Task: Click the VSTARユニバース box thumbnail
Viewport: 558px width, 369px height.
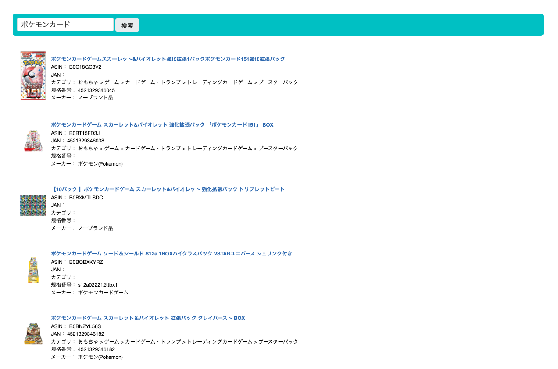Action: (x=33, y=270)
